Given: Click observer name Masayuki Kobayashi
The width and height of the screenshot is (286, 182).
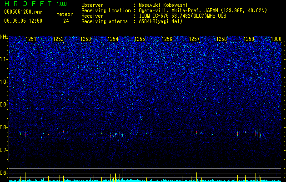Looking at the screenshot, I should coord(163,5).
